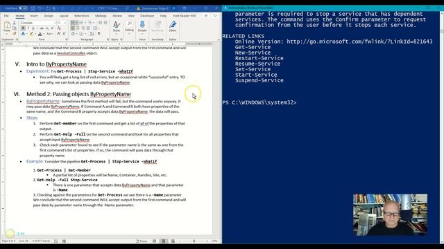Screen dimensions: 444x249
Task: Click the Text Effects blue A icon
Action: [23, 34]
